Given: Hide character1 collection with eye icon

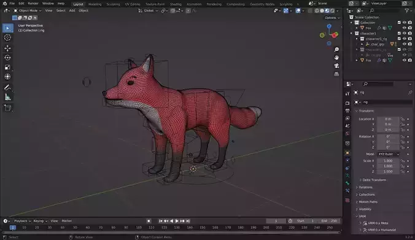Looking at the screenshot, I should tap(405, 33).
